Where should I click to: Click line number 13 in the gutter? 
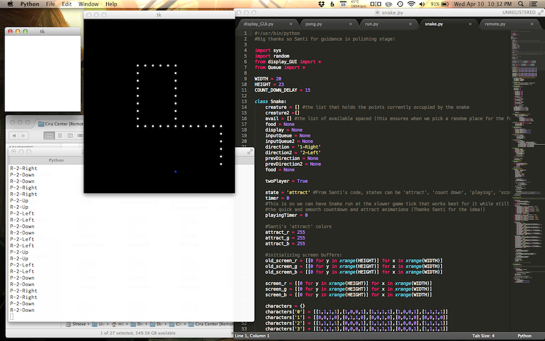click(x=244, y=102)
